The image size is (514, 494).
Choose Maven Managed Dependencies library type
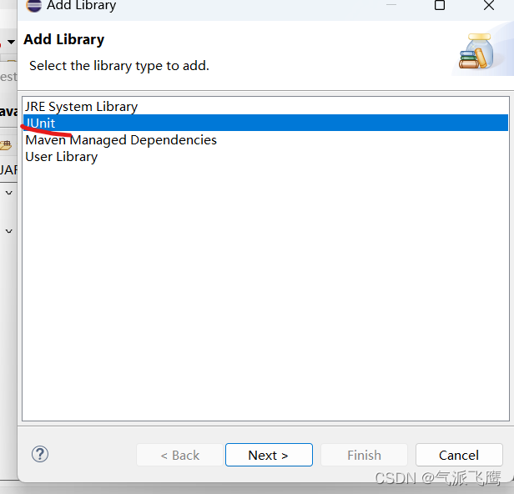click(265, 140)
